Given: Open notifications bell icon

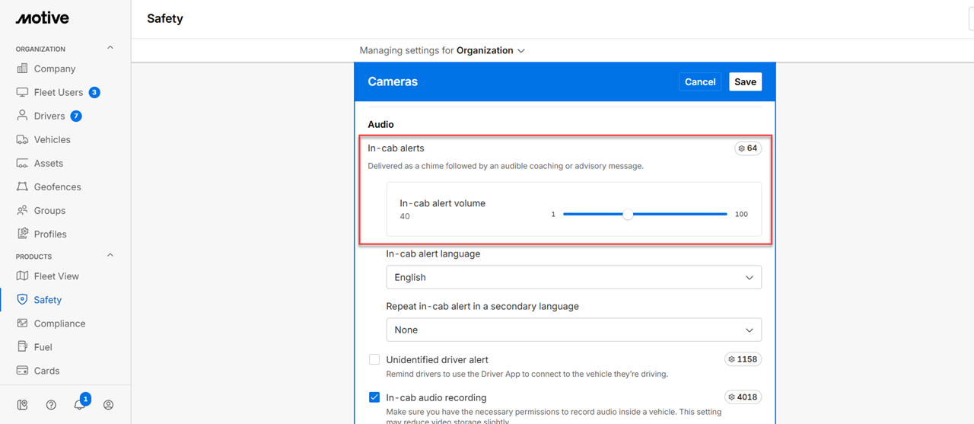Looking at the screenshot, I should [79, 405].
